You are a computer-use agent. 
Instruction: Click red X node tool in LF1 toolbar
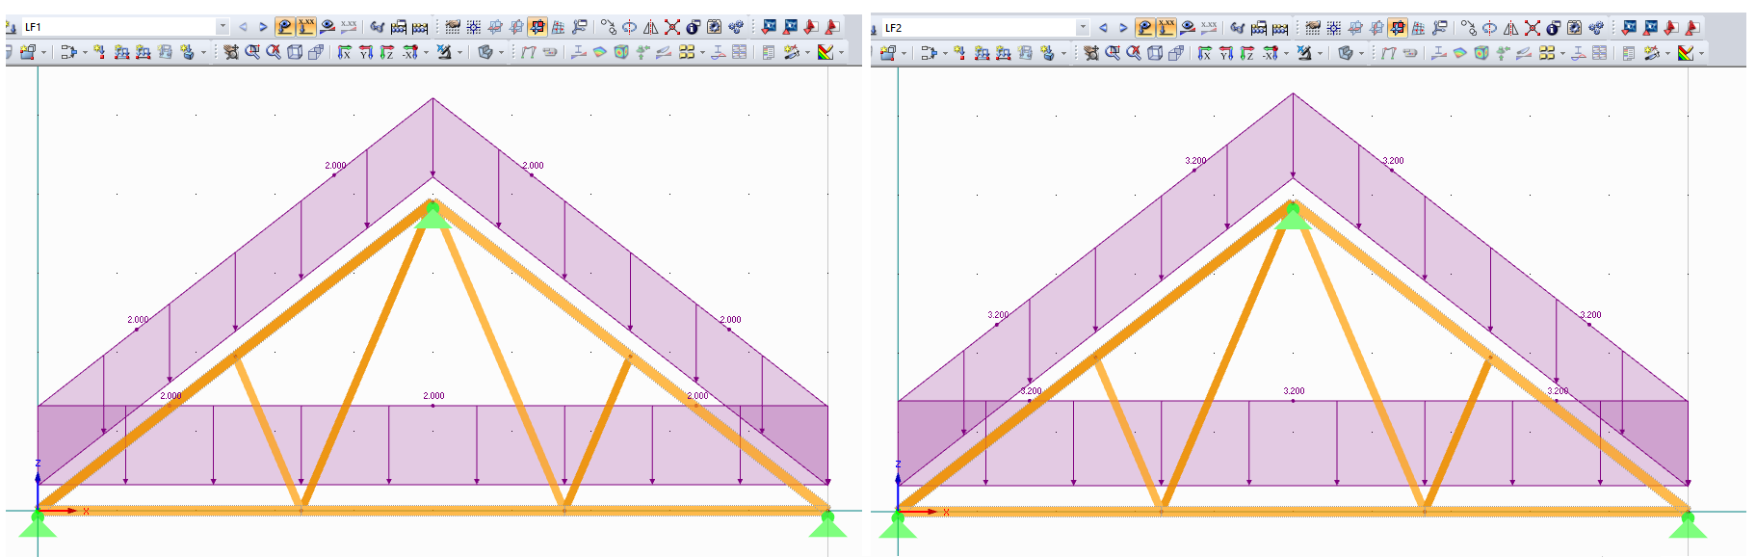pyautogui.click(x=671, y=26)
